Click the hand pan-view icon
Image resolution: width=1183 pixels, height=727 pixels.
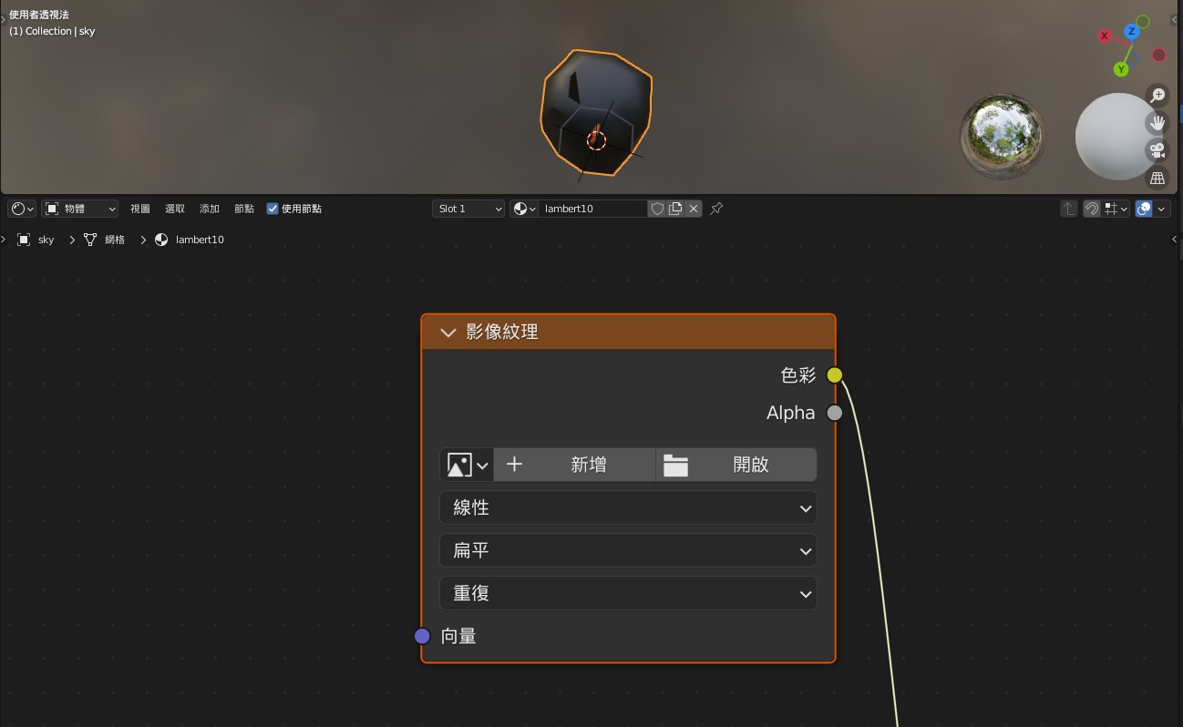click(1157, 122)
